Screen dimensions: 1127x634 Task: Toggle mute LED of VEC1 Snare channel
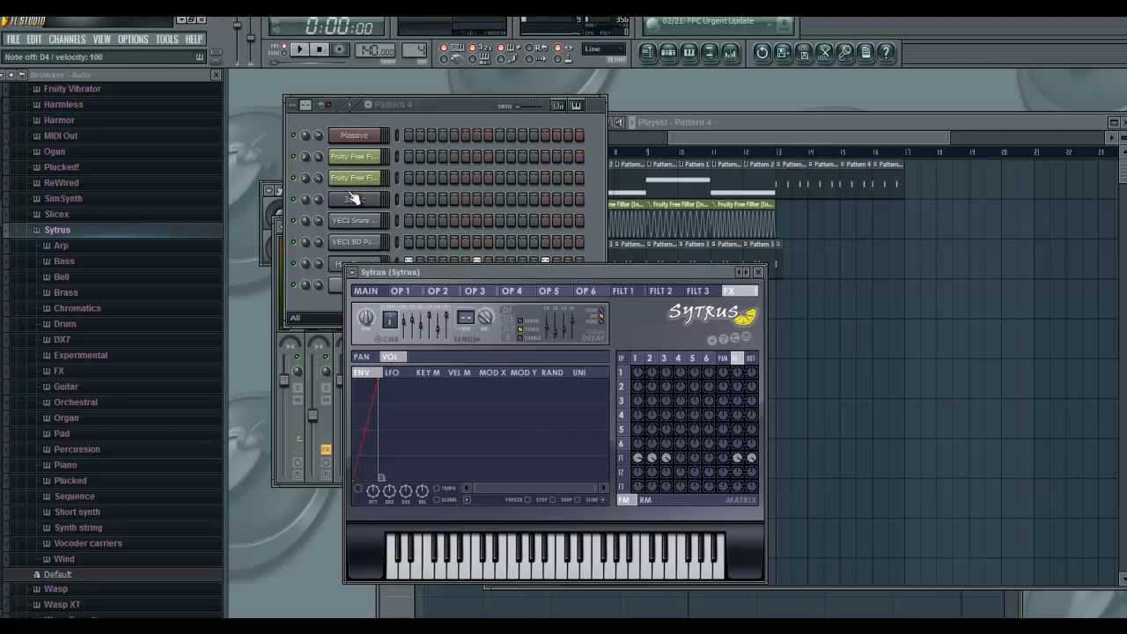293,221
